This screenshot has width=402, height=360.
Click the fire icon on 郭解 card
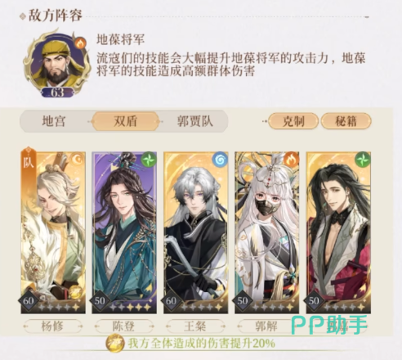tap(292, 160)
